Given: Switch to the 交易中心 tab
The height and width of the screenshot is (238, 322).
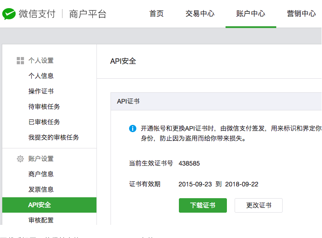Looking at the screenshot, I should click(200, 14).
